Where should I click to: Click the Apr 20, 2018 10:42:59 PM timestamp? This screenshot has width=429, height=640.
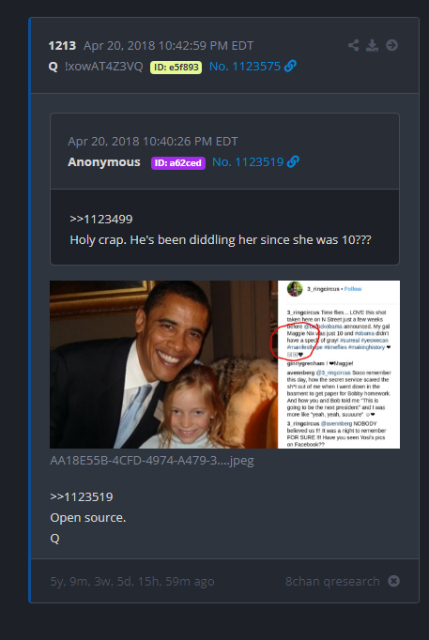(169, 45)
